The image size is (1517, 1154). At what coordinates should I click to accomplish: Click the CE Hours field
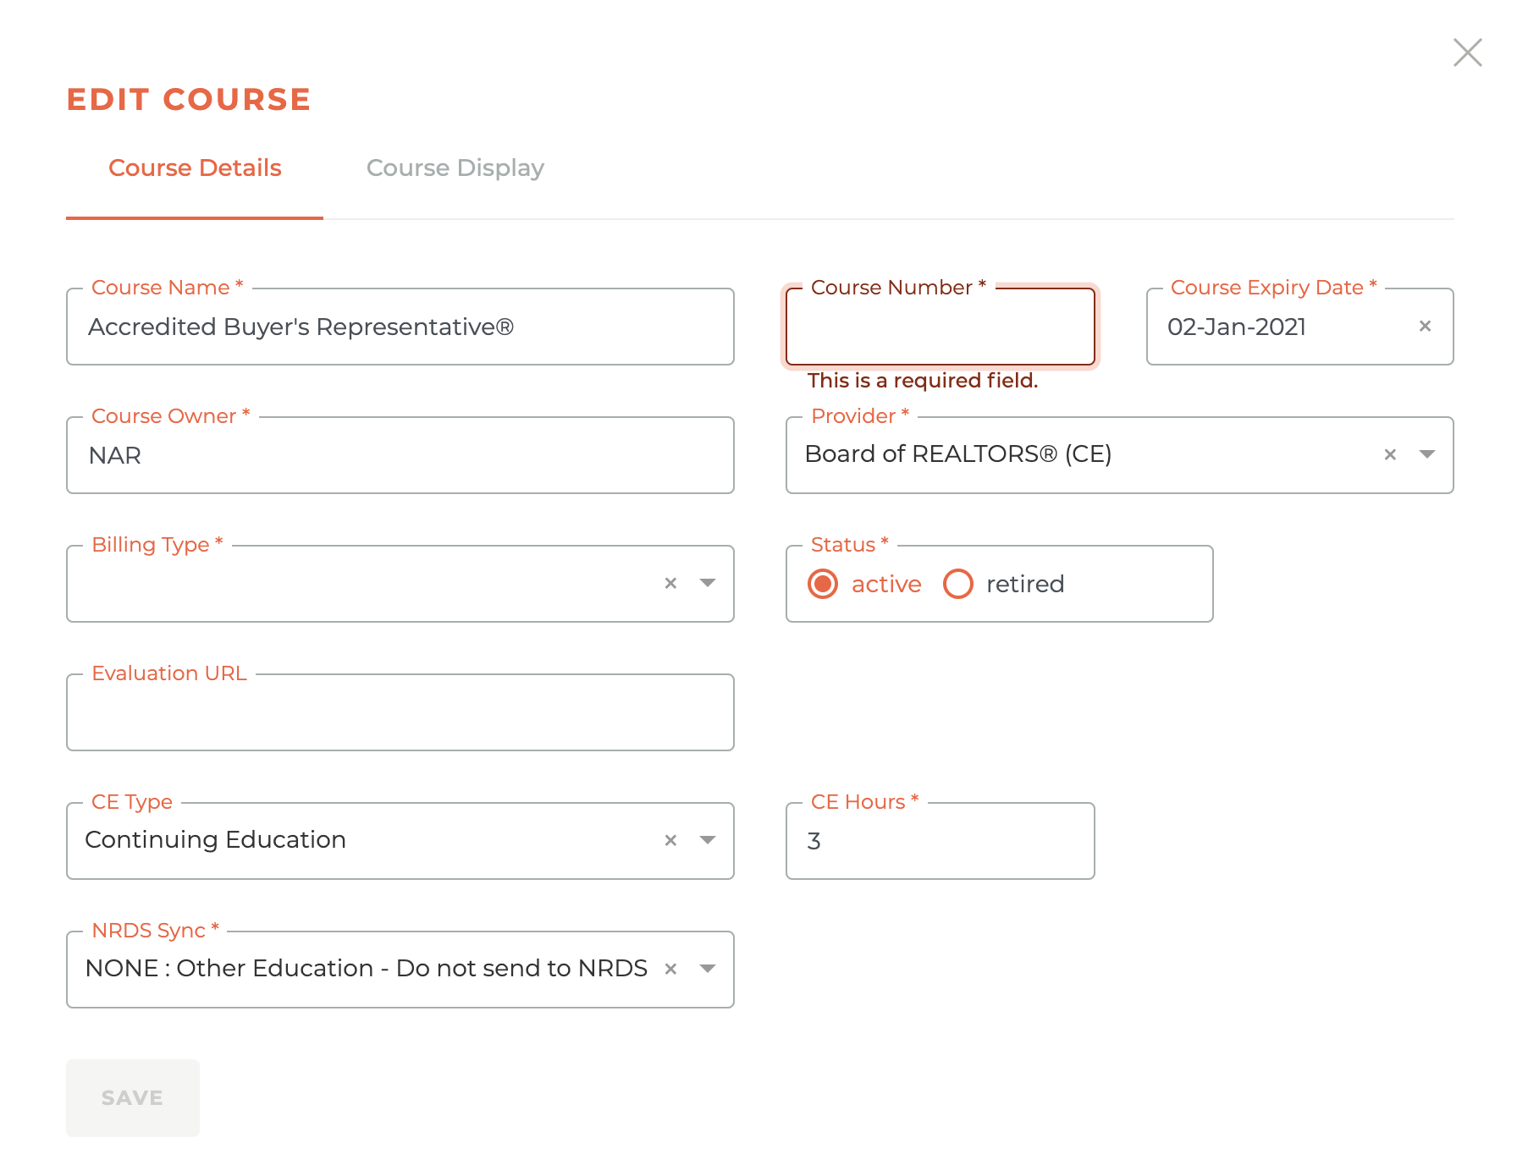tap(941, 841)
